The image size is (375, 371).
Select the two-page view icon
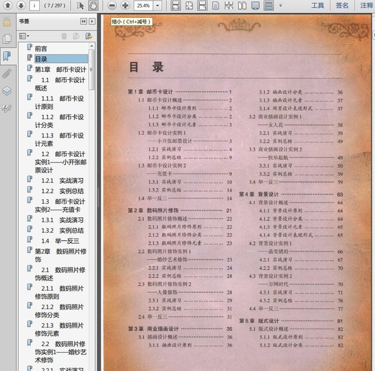pos(242,6)
